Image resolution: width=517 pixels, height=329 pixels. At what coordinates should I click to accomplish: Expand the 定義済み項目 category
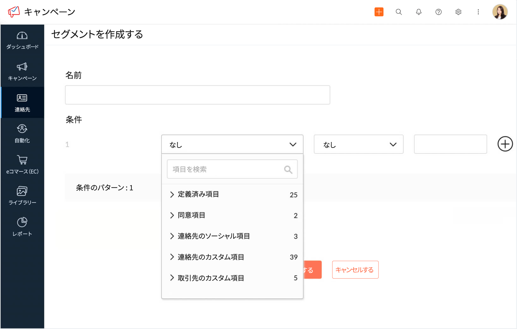198,194
